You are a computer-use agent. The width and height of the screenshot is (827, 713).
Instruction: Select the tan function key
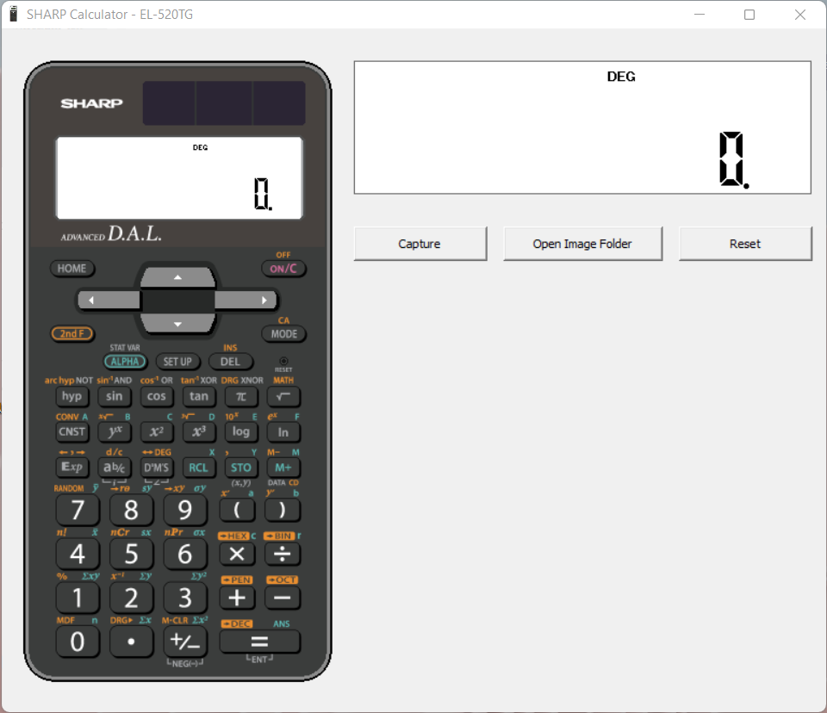point(199,397)
